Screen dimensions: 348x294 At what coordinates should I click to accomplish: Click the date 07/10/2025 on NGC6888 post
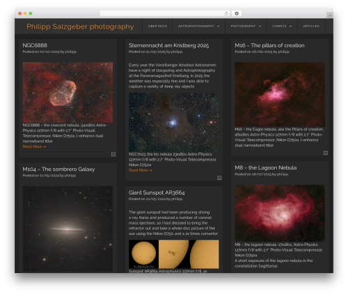click(49, 51)
